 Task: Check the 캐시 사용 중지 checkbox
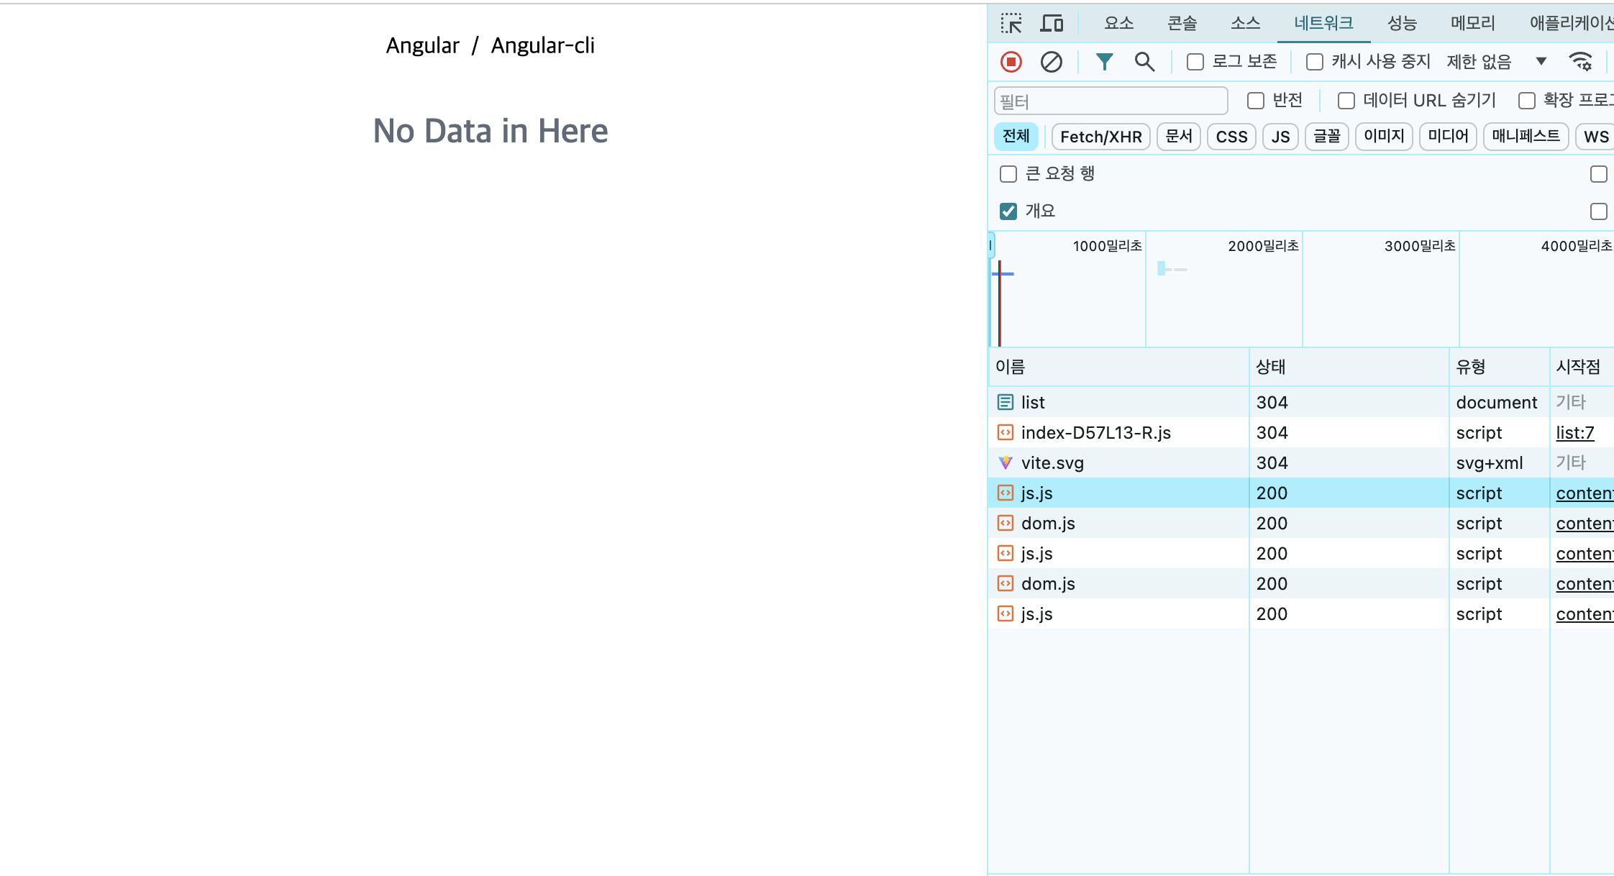(x=1315, y=62)
